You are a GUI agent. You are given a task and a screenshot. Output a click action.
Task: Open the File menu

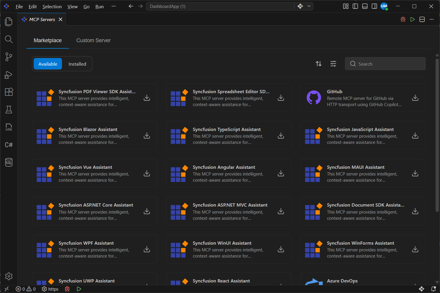[19, 6]
